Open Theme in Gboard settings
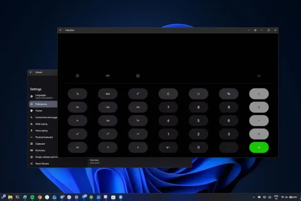 point(43,111)
